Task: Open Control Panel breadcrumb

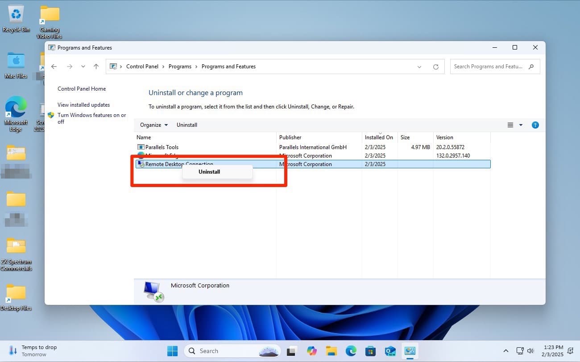Action: point(142,67)
